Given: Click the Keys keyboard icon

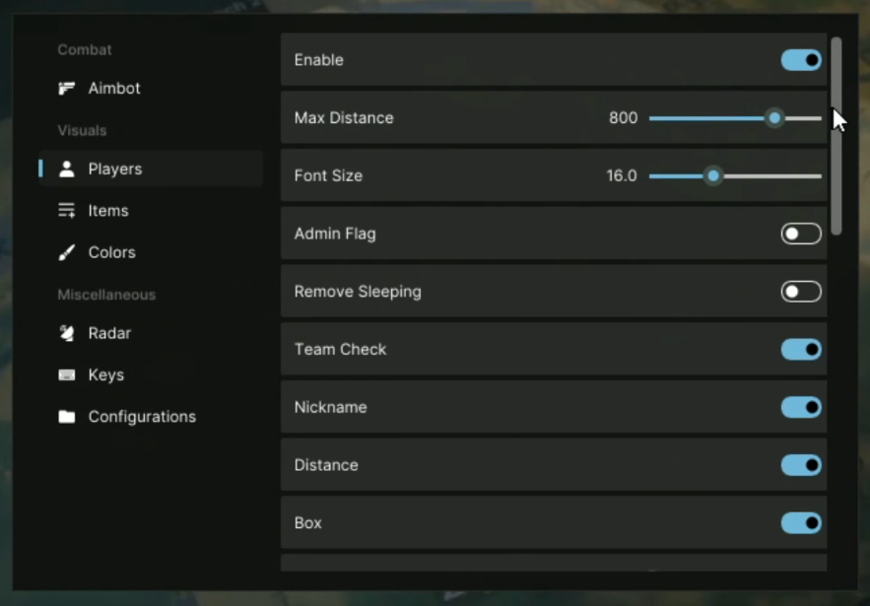Looking at the screenshot, I should tap(67, 375).
